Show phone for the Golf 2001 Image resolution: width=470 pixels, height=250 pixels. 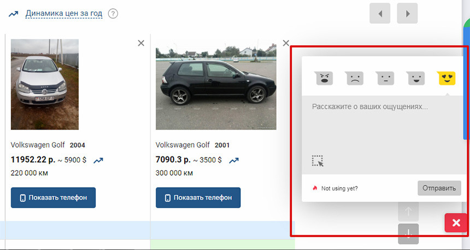pyautogui.click(x=198, y=198)
